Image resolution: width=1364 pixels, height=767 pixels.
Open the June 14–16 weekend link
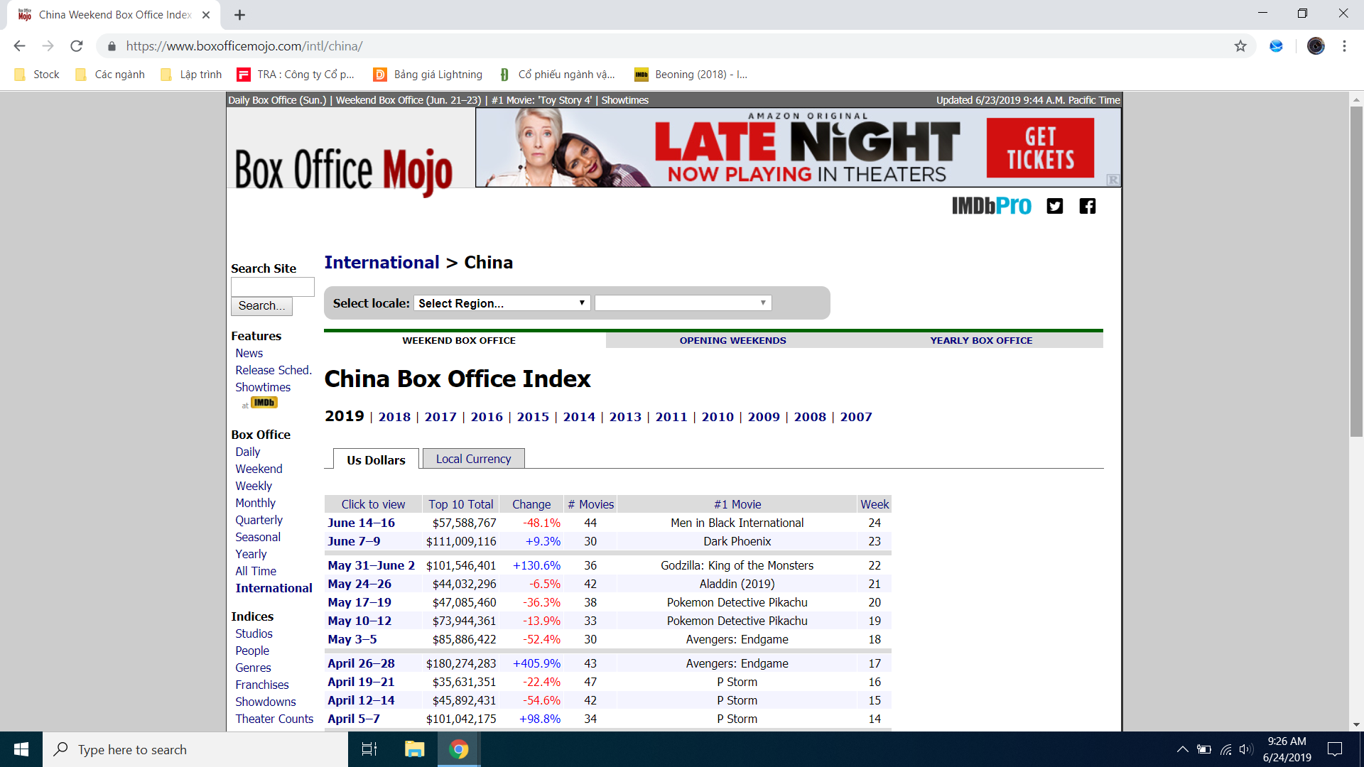(361, 523)
